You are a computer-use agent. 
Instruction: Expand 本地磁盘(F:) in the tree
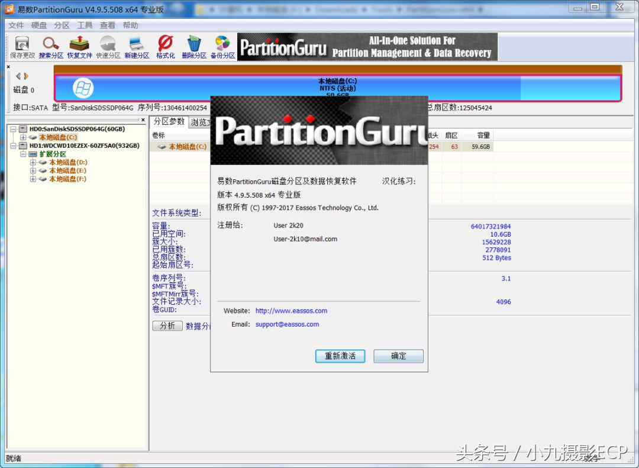[33, 179]
